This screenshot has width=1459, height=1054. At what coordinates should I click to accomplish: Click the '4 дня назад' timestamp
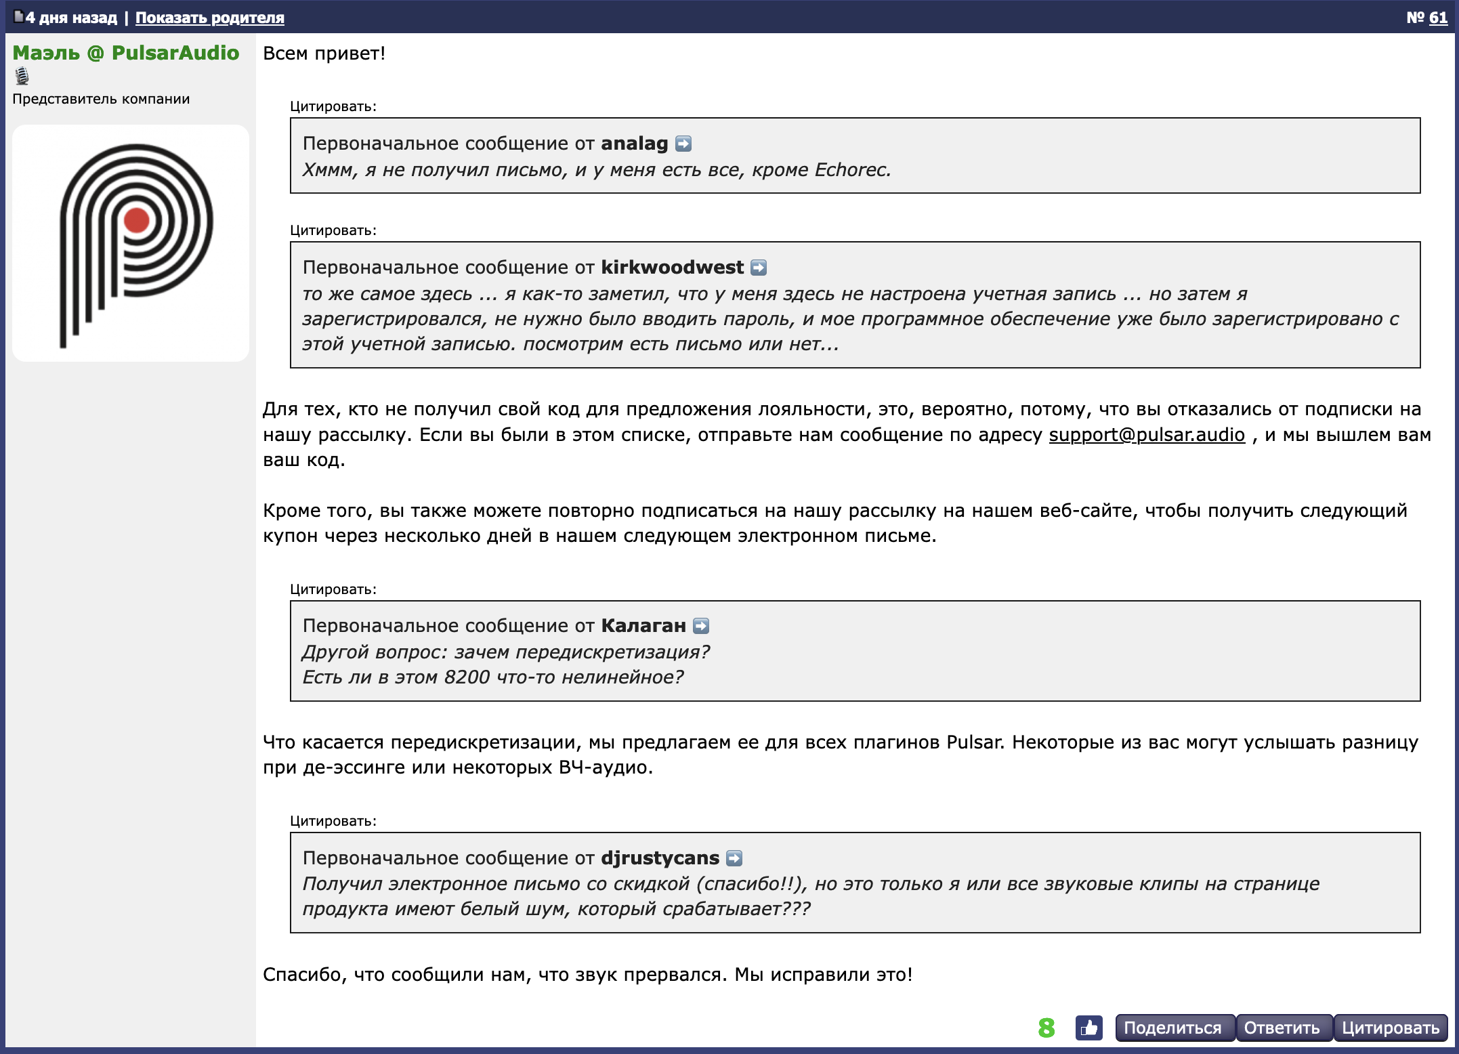point(71,18)
